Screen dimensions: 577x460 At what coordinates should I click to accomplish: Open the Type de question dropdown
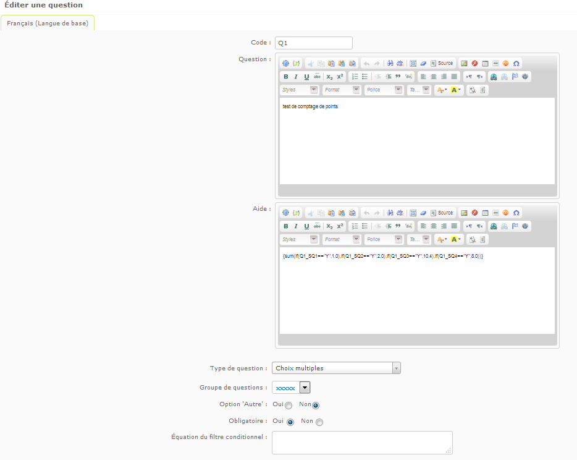pyautogui.click(x=336, y=368)
